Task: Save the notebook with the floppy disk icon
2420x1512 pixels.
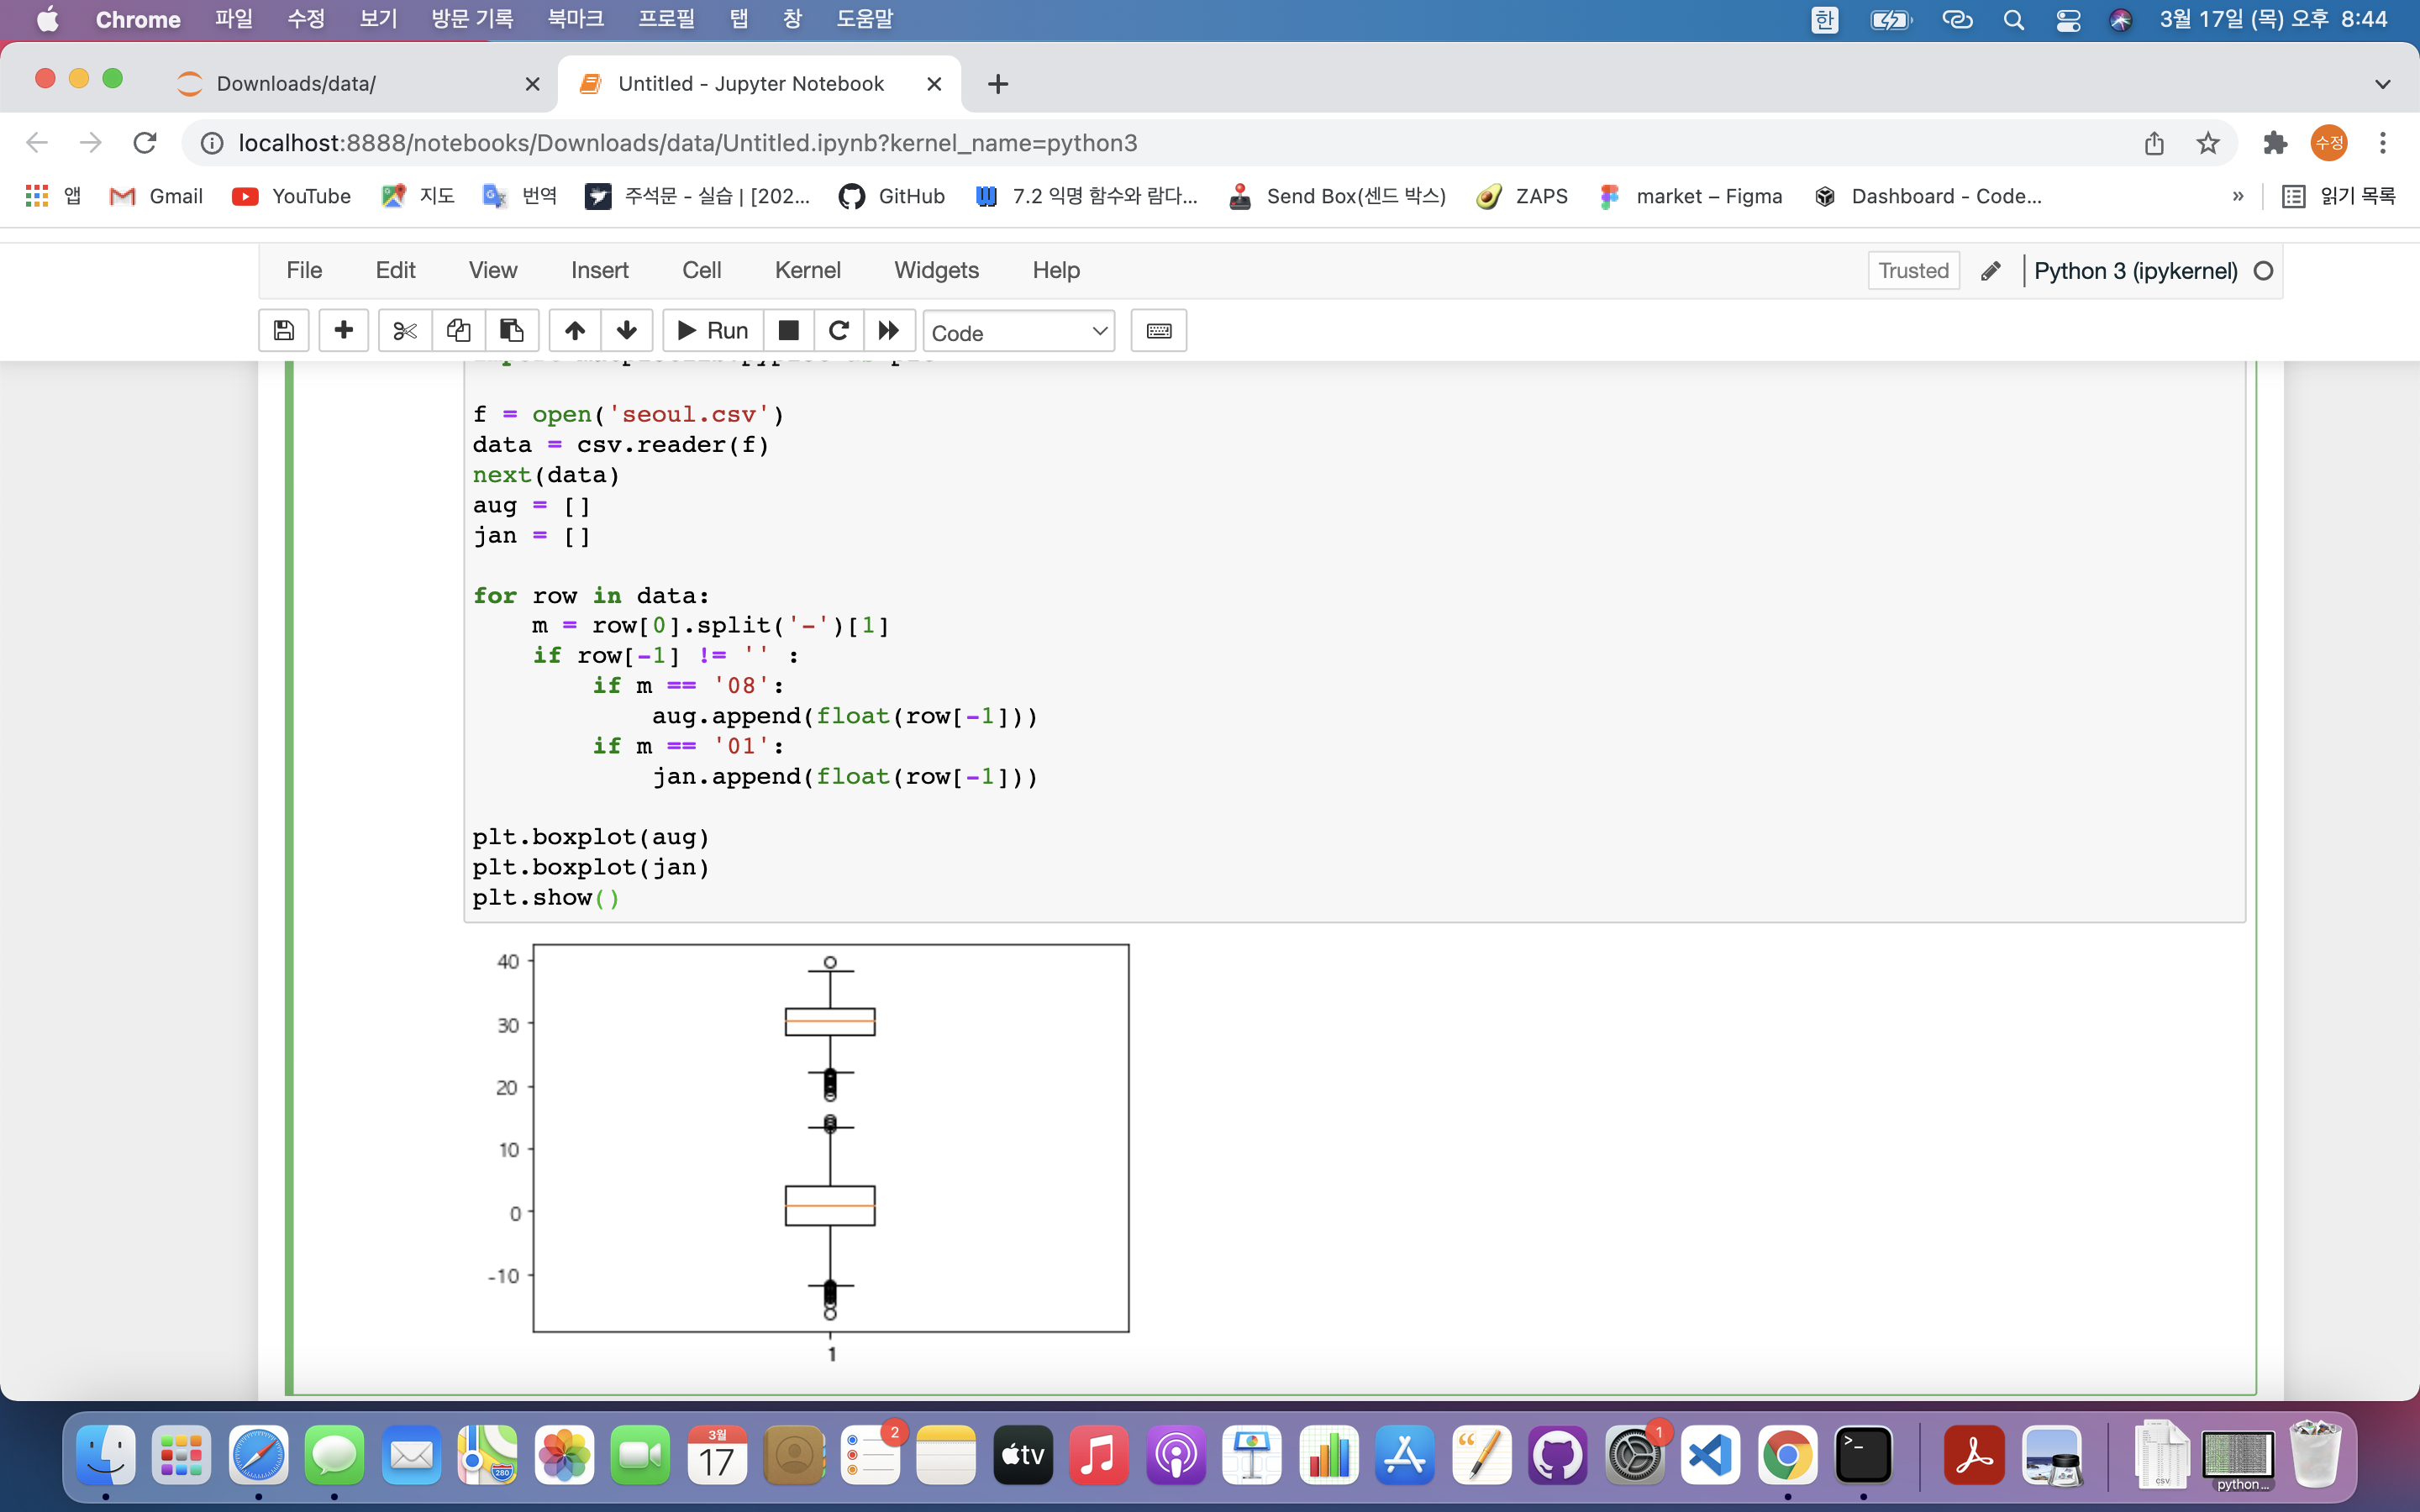Action: 284,330
